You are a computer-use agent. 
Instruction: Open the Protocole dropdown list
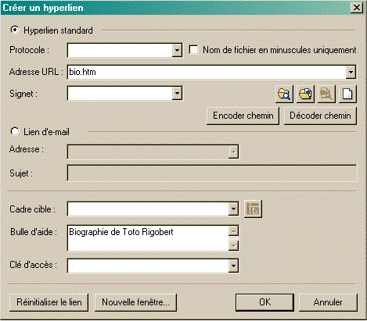point(177,50)
